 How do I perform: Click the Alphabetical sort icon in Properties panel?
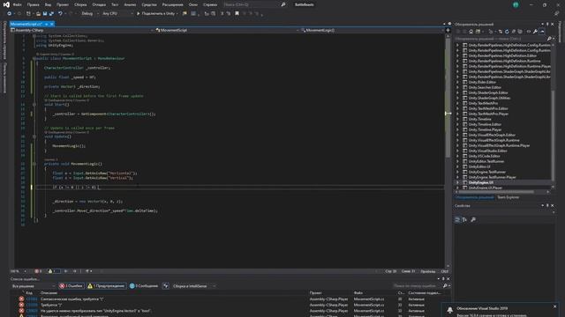(465, 219)
